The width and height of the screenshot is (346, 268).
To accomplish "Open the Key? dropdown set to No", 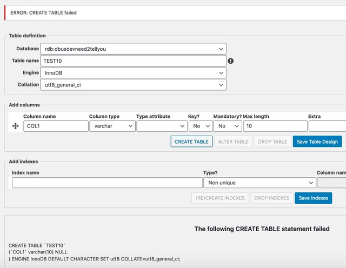I will 201,126.
